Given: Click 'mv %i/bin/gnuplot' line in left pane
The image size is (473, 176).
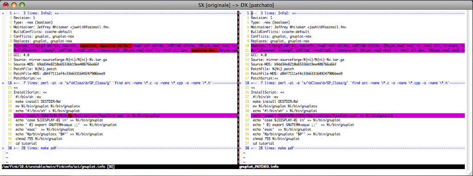Looking at the screenshot, I should pos(48,106).
